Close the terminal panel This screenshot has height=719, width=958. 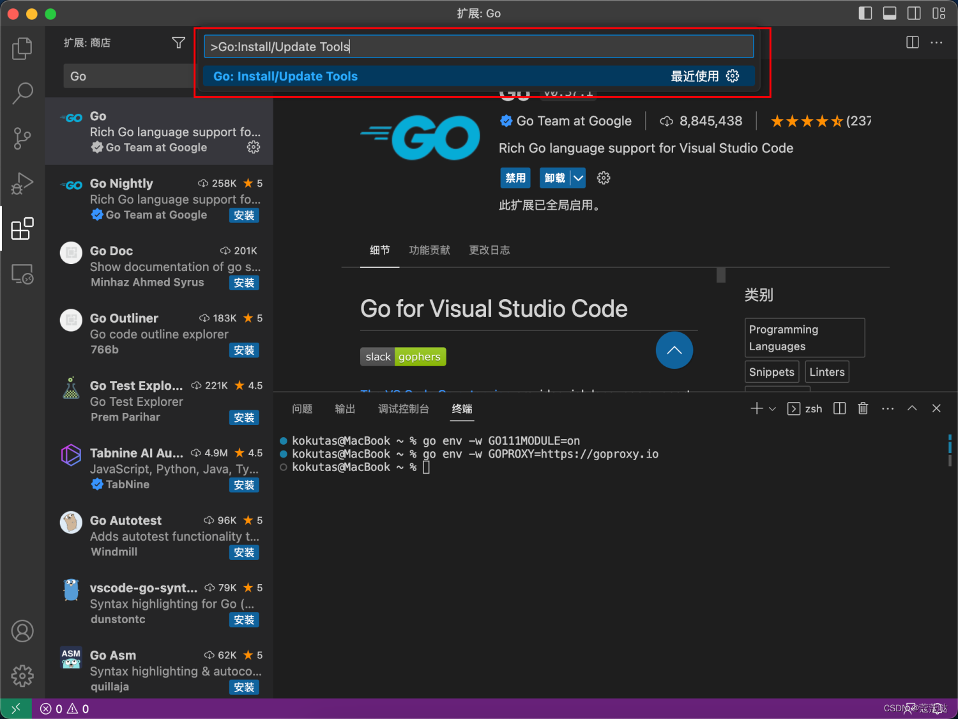[936, 408]
